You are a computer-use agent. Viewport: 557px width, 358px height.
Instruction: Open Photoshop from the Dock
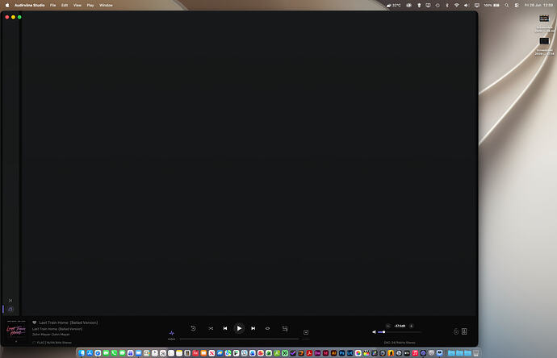pos(341,353)
